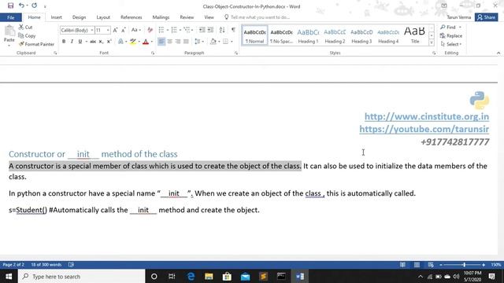Decrease paragraph indent
This screenshot has height=283, width=504.
tap(202, 30)
